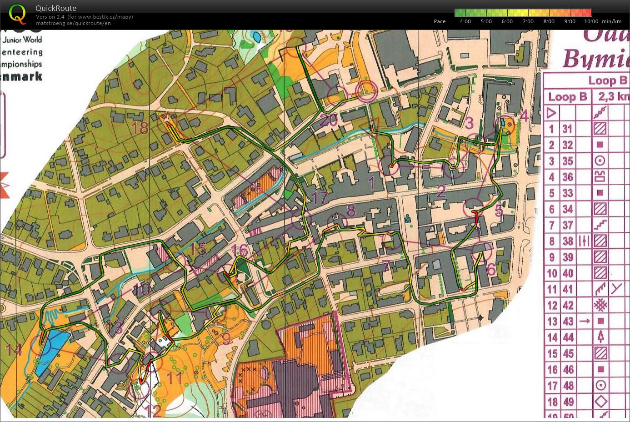The width and height of the screenshot is (630, 422).
Task: Click the QuickRoute green Q logo
Action: (x=17, y=14)
